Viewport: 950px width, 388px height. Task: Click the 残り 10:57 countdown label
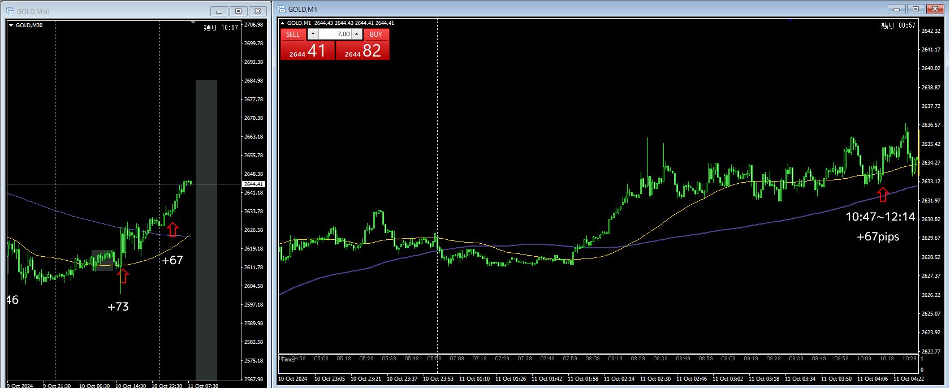click(221, 27)
